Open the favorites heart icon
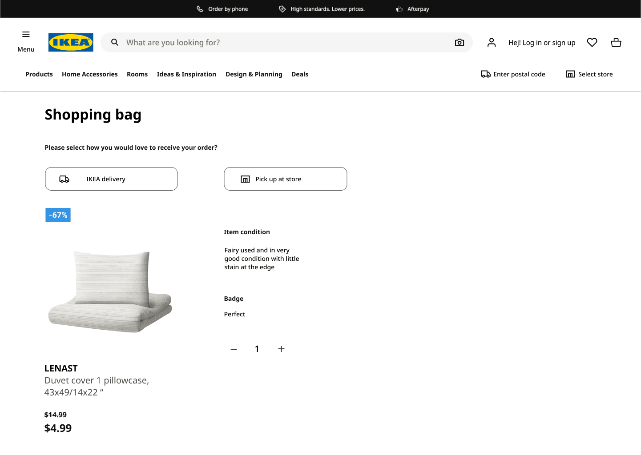Screen dimensions: 641x455 pos(592,42)
